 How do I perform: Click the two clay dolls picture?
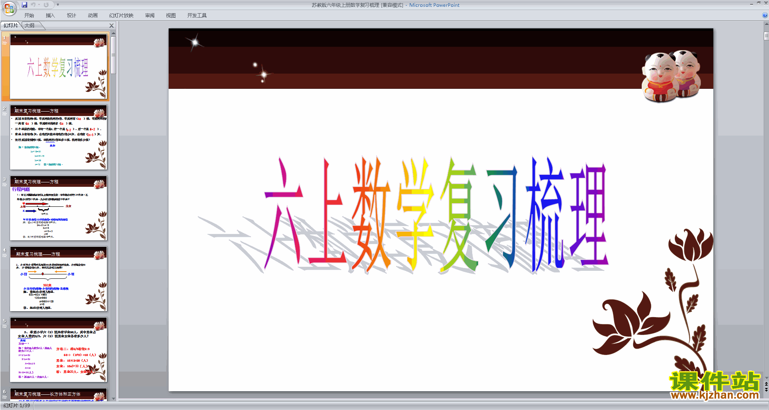[x=671, y=76]
